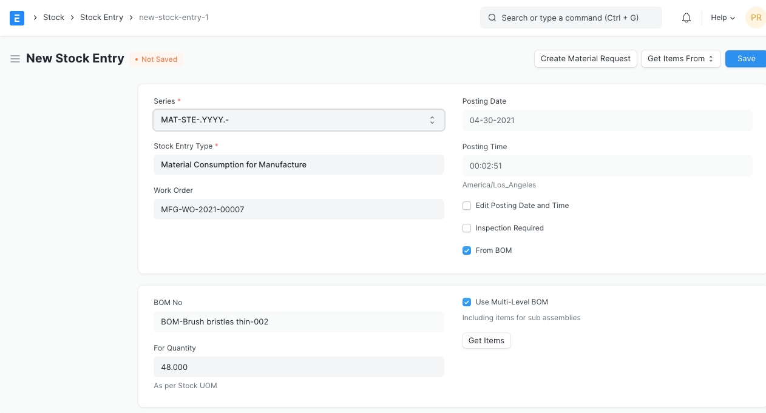This screenshot has height=413, width=766.
Task: Click the Get Items button
Action: pos(486,341)
